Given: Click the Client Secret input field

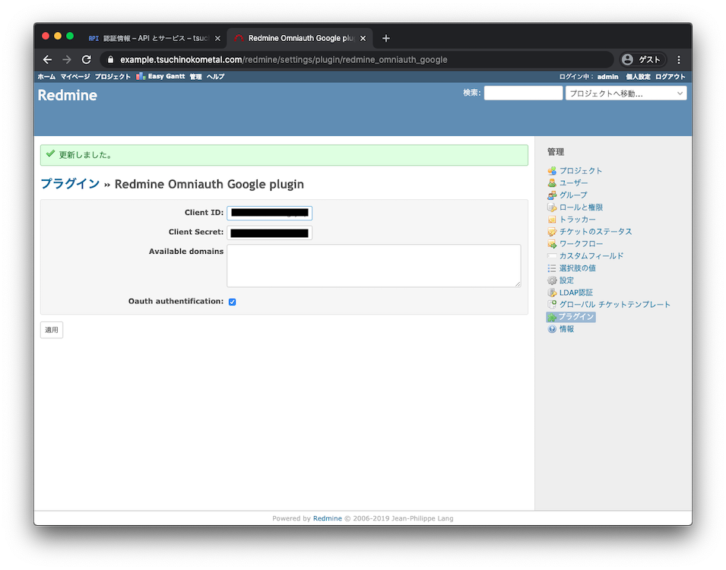Looking at the screenshot, I should [269, 233].
